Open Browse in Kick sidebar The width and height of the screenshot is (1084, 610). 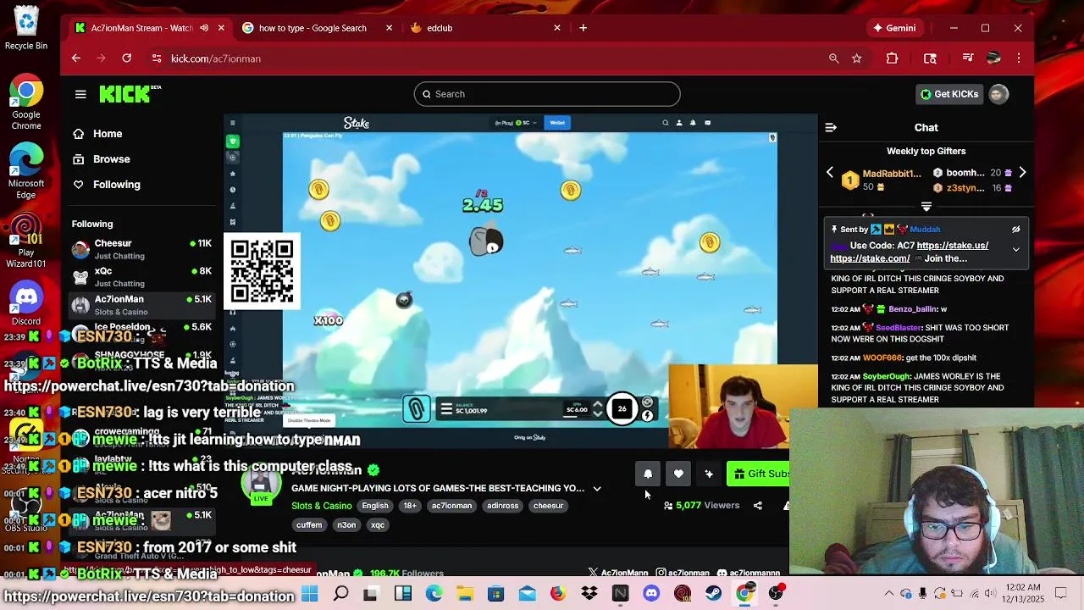111,159
